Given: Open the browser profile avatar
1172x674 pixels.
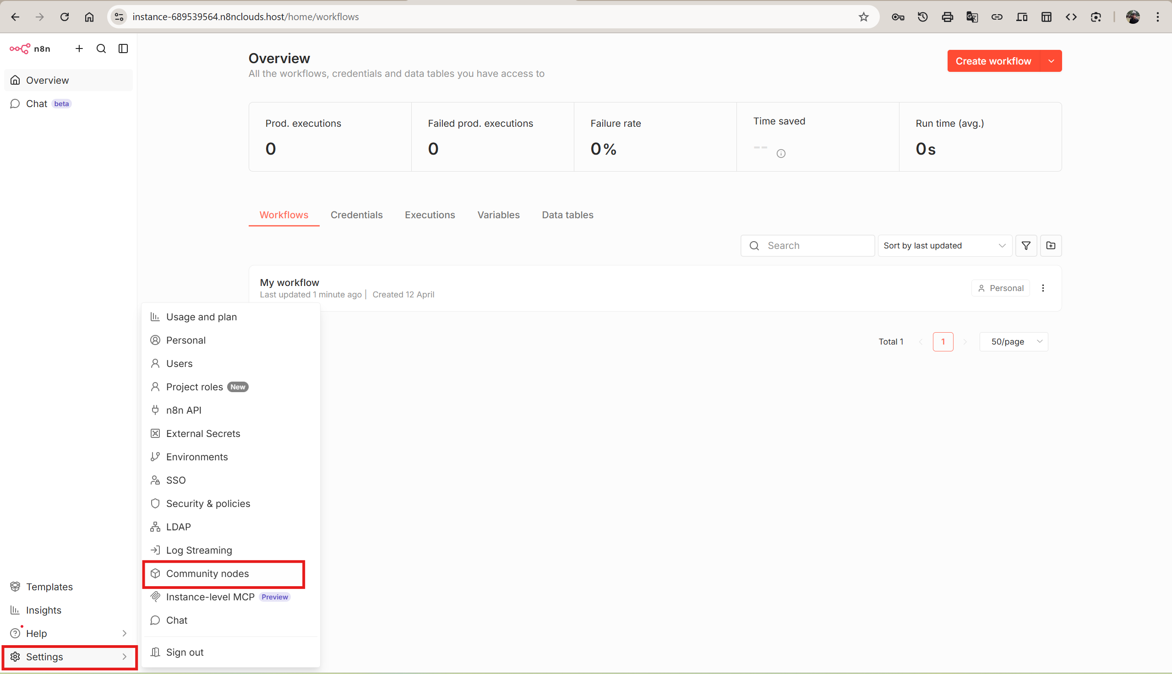Looking at the screenshot, I should click(x=1133, y=17).
